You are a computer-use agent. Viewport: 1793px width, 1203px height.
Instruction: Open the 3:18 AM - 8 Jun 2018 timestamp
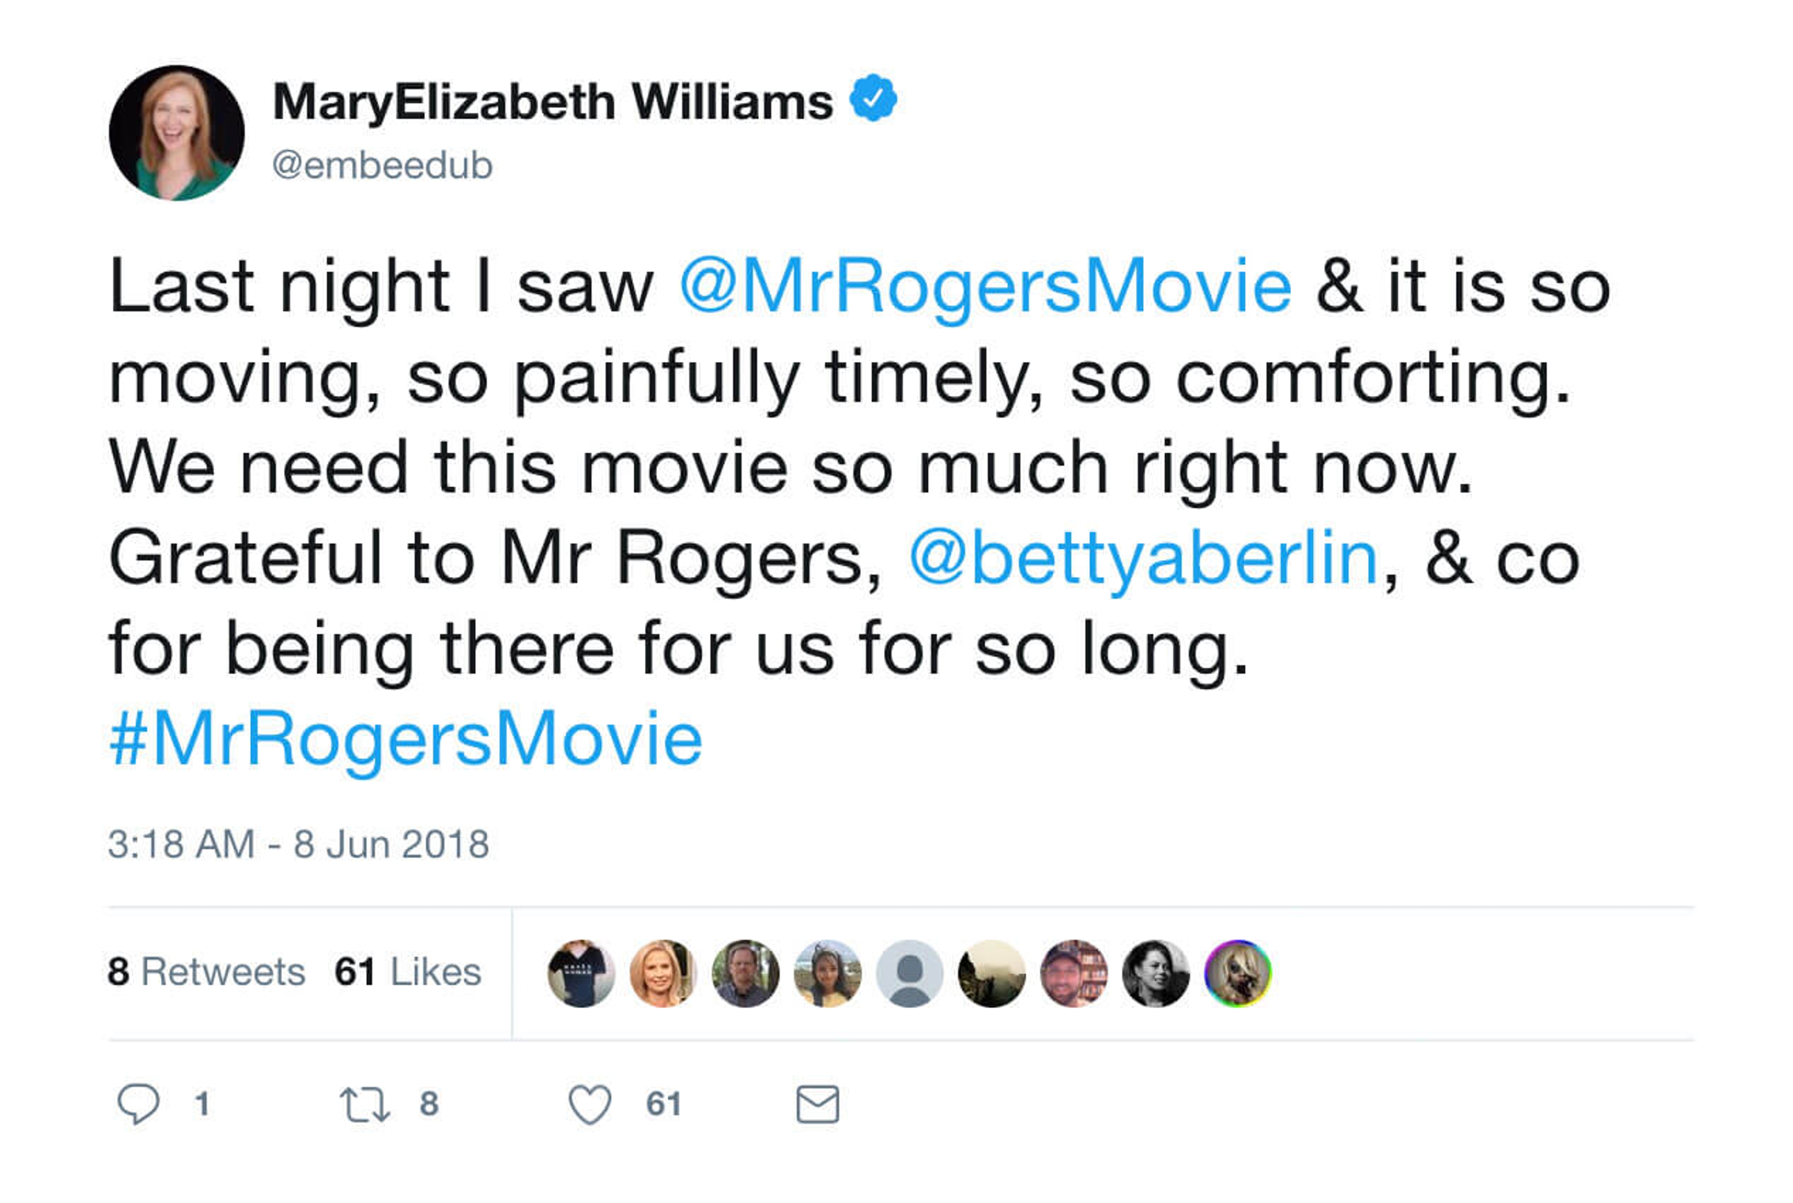(x=298, y=845)
